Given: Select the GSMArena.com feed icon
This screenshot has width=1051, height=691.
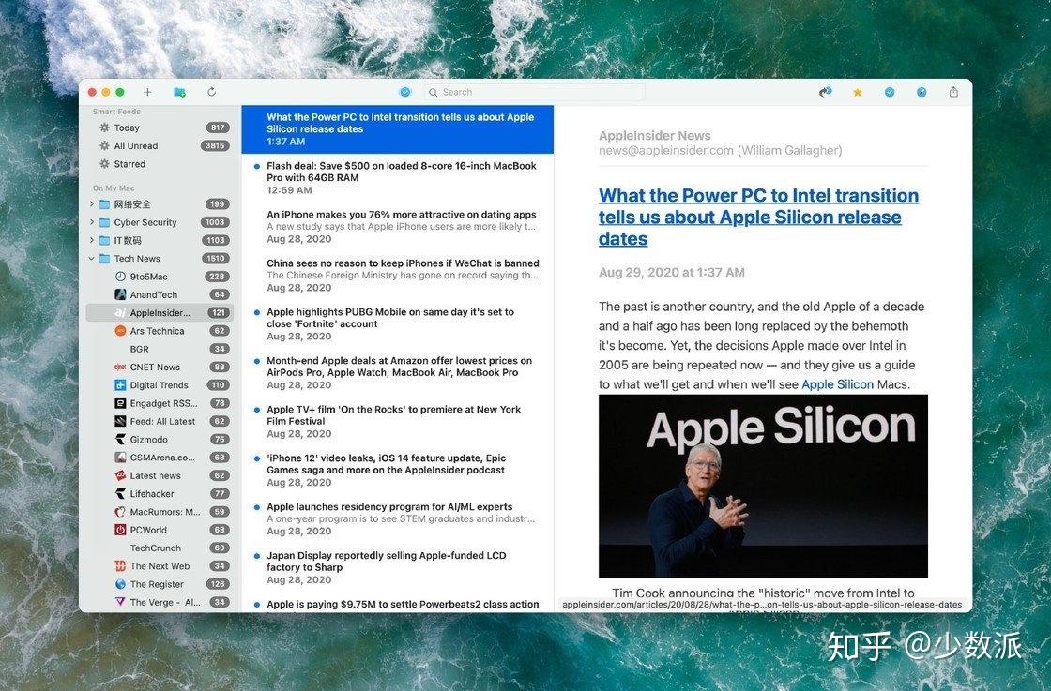Looking at the screenshot, I should [120, 457].
